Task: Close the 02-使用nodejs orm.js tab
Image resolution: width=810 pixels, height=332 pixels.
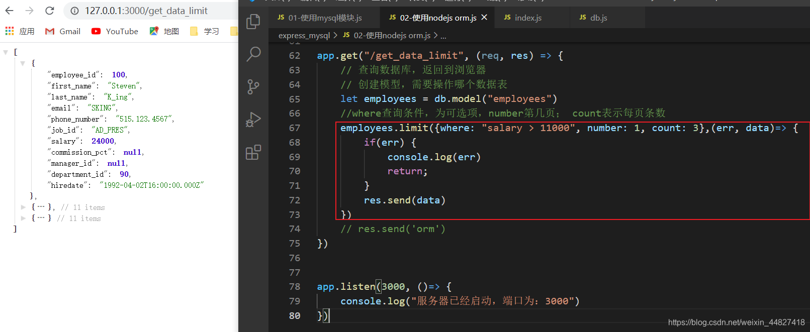Action: (484, 17)
